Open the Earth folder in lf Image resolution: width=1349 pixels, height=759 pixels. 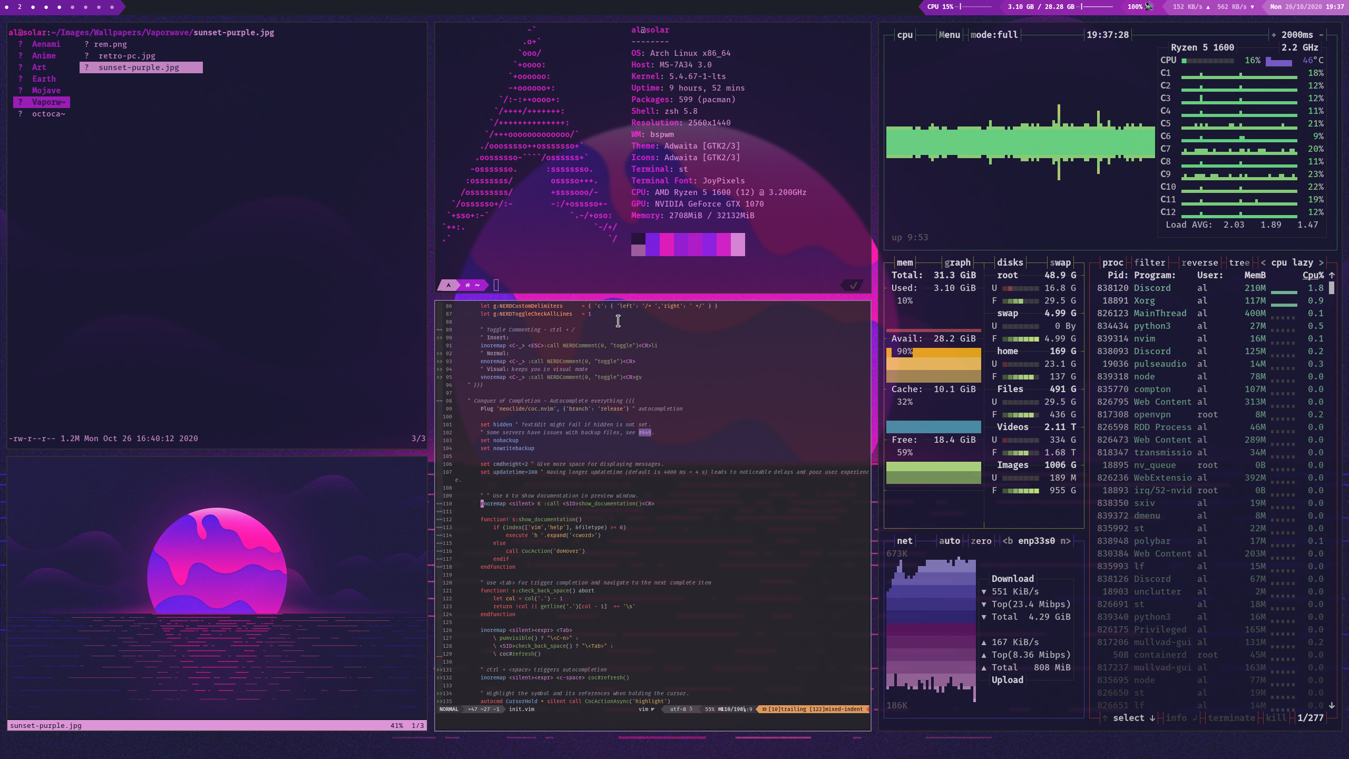coord(44,79)
